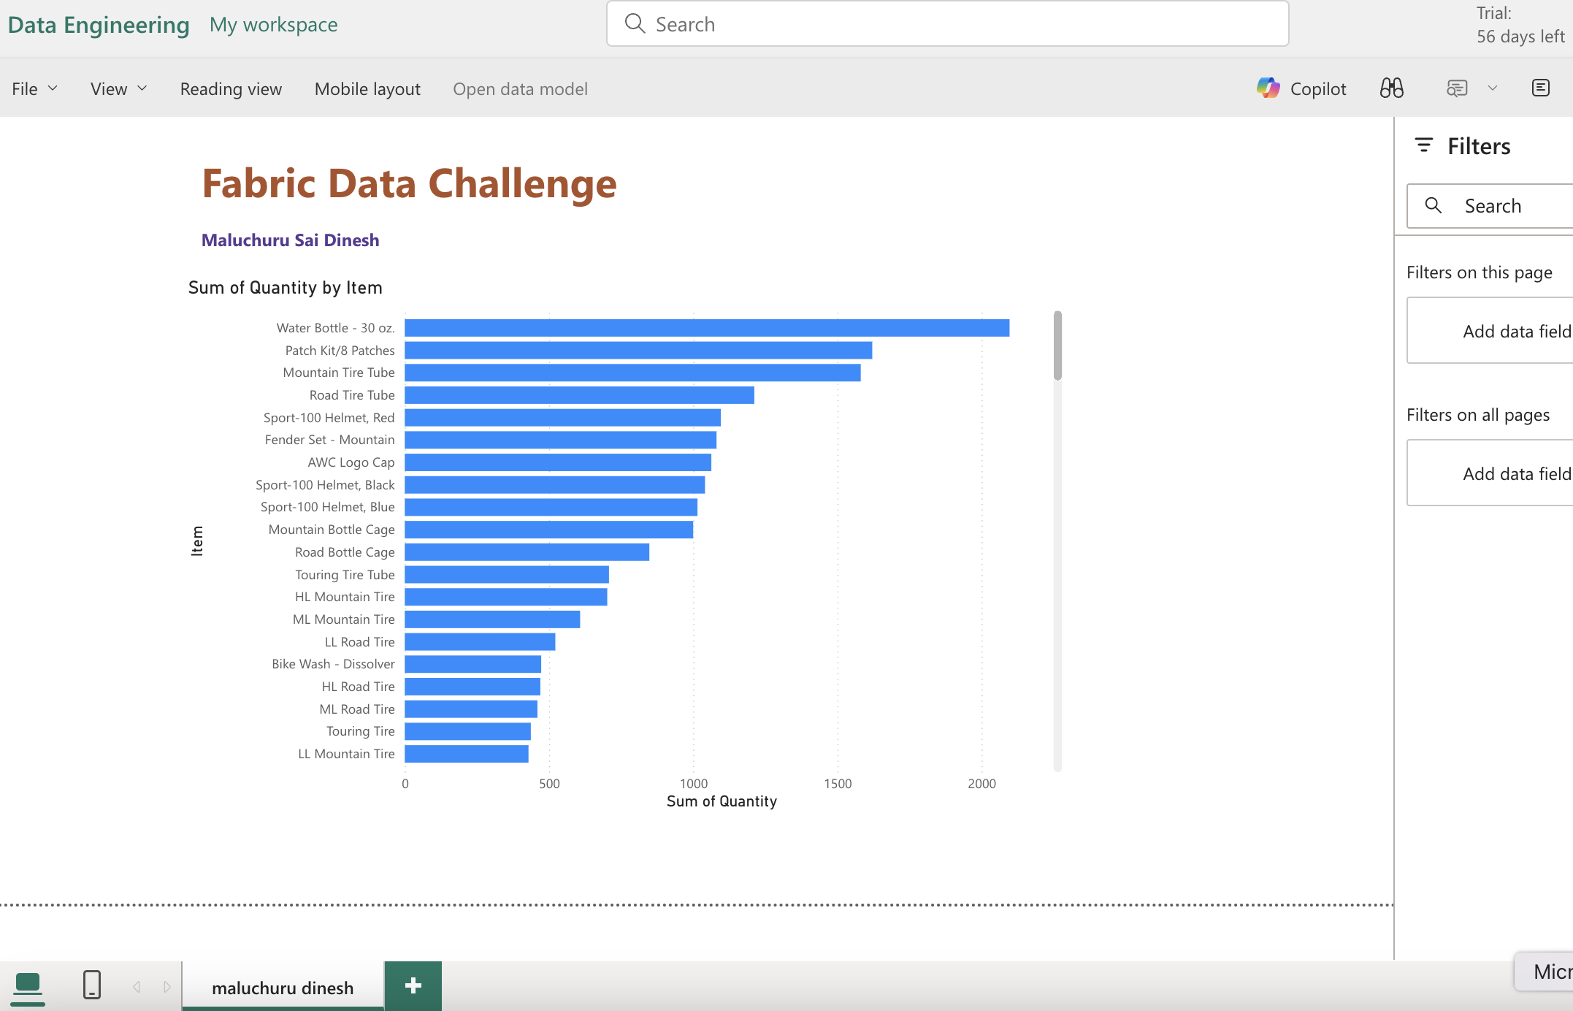
Task: Click the HL Mountain Tire bar
Action: coord(506,597)
